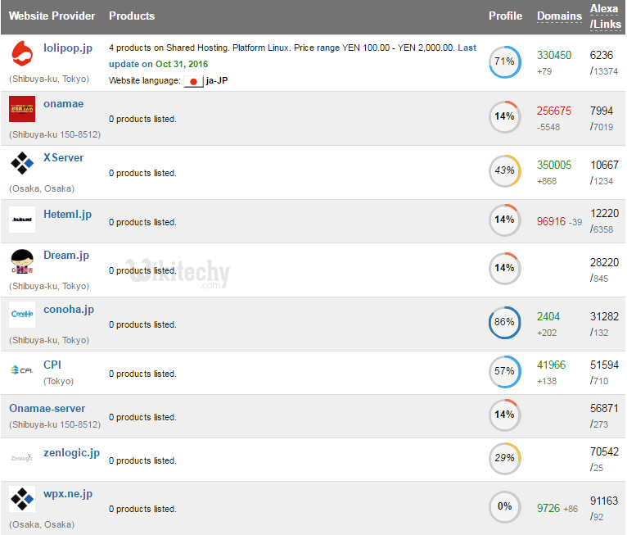Click the 330450 domains count for lolipop.jp

pyautogui.click(x=554, y=55)
